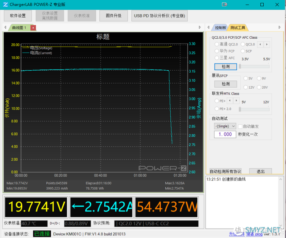The image size is (286, 238).
Task: Click the log panel scroll-up arrow
Action: click(x=281, y=179)
